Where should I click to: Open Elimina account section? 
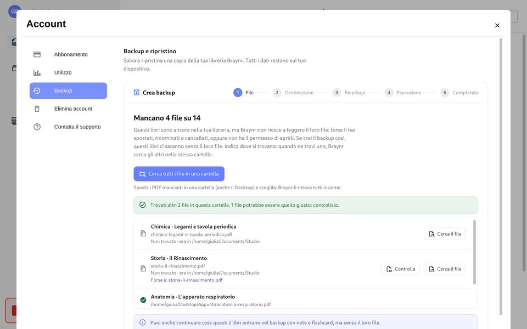point(68,109)
